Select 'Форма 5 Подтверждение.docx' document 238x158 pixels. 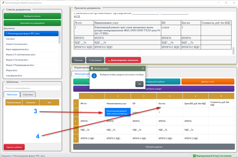point(31,65)
